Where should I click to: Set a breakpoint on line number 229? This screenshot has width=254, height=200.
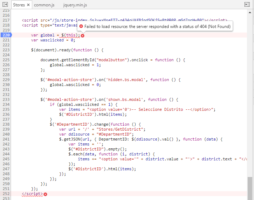[x=6, y=80]
